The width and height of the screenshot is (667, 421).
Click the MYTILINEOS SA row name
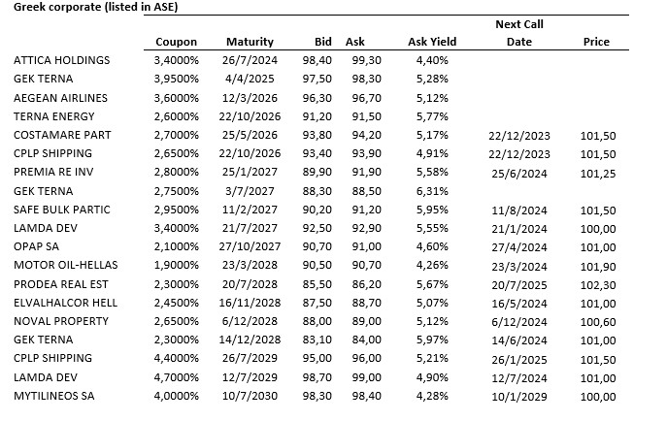[53, 397]
